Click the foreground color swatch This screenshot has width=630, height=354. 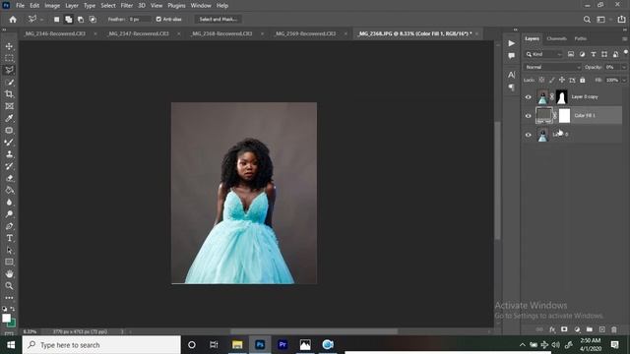(x=6, y=319)
